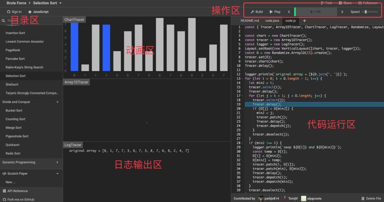Delete the current file

pos(371,198)
